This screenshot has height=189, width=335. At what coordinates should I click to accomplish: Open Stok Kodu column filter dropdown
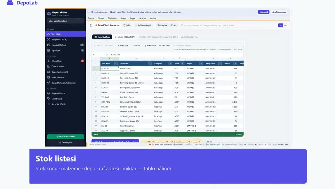[x=116, y=63]
